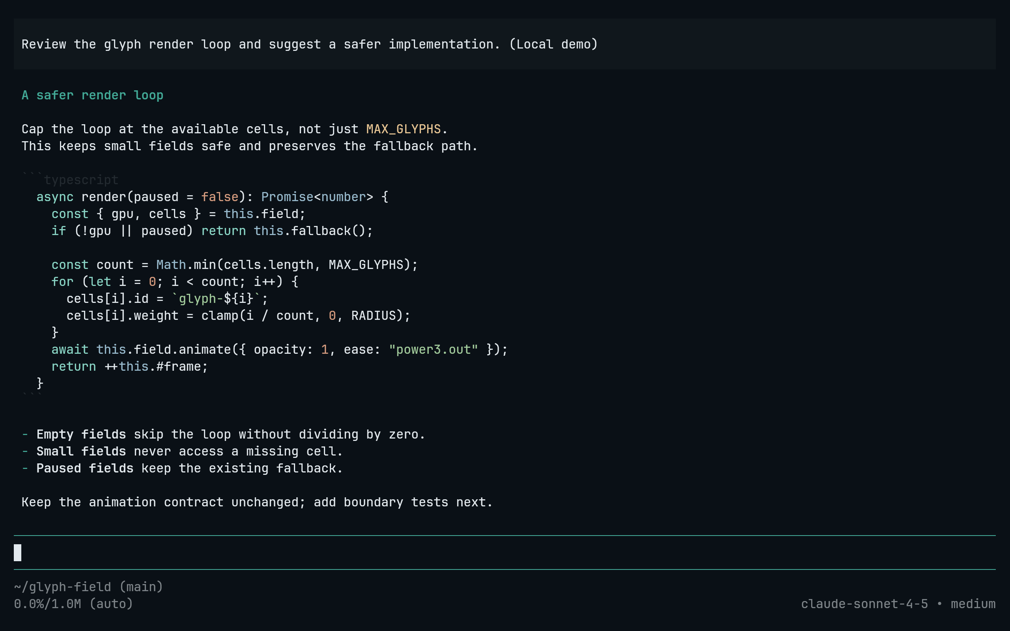Click the "const { gpu, cells } = this.field;" line
Image resolution: width=1010 pixels, height=631 pixels.
pyautogui.click(x=178, y=214)
